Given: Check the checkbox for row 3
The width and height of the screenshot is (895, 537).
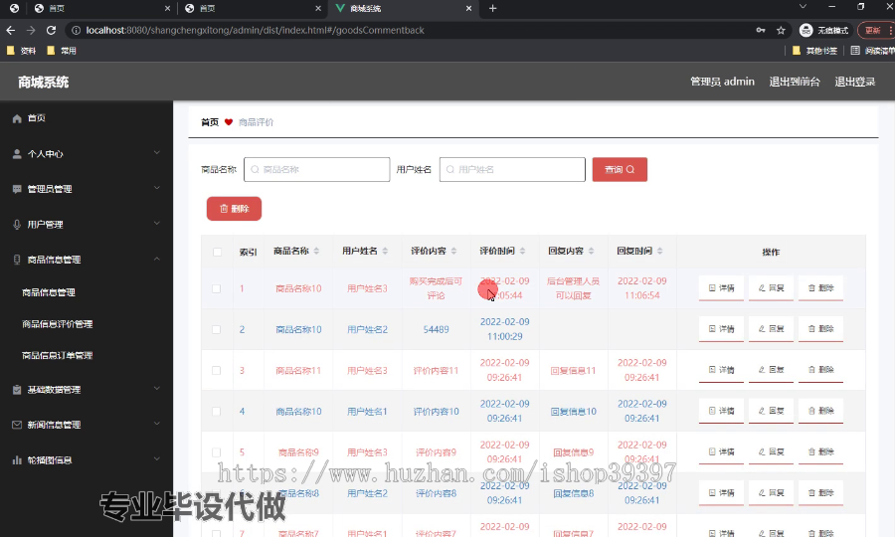Looking at the screenshot, I should (x=217, y=370).
